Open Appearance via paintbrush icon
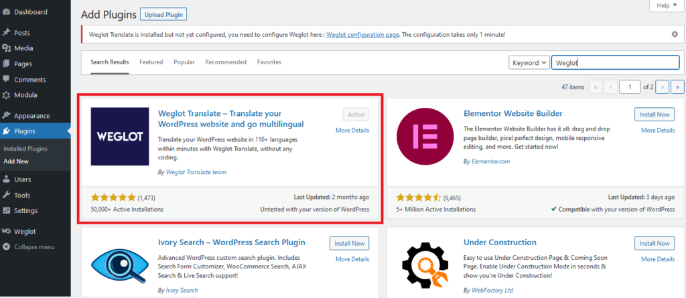 (x=7, y=115)
